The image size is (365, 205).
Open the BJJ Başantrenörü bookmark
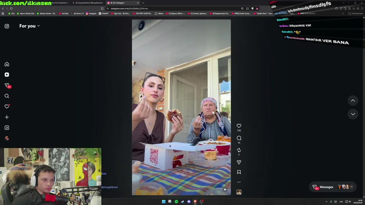[x=219, y=13]
